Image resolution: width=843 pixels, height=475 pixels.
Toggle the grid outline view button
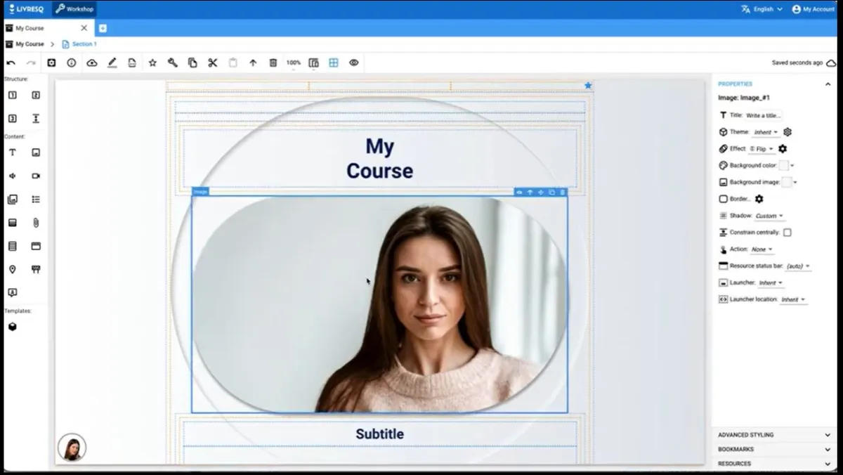(334, 63)
